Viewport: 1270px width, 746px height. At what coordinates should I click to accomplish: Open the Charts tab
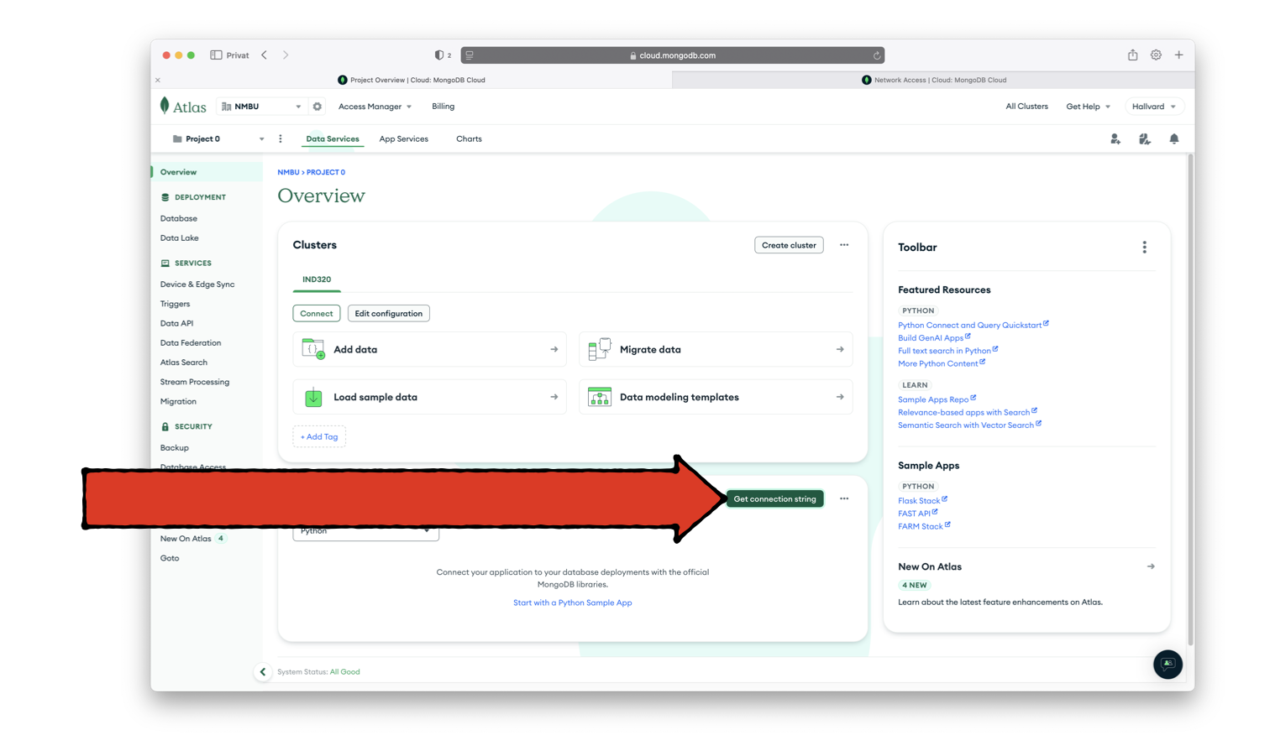[x=469, y=139]
